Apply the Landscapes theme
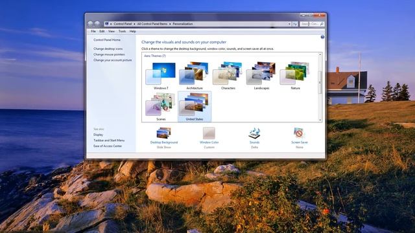 click(x=261, y=76)
